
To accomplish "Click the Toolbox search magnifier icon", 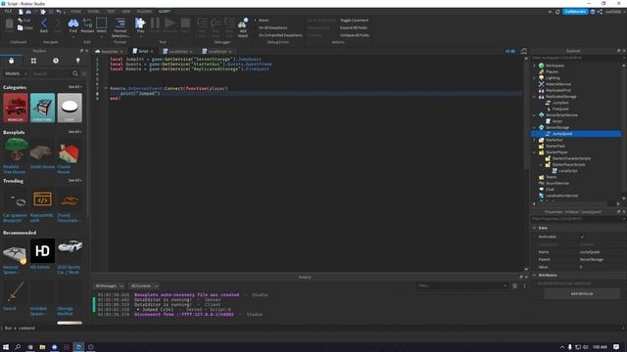I will 75,73.
